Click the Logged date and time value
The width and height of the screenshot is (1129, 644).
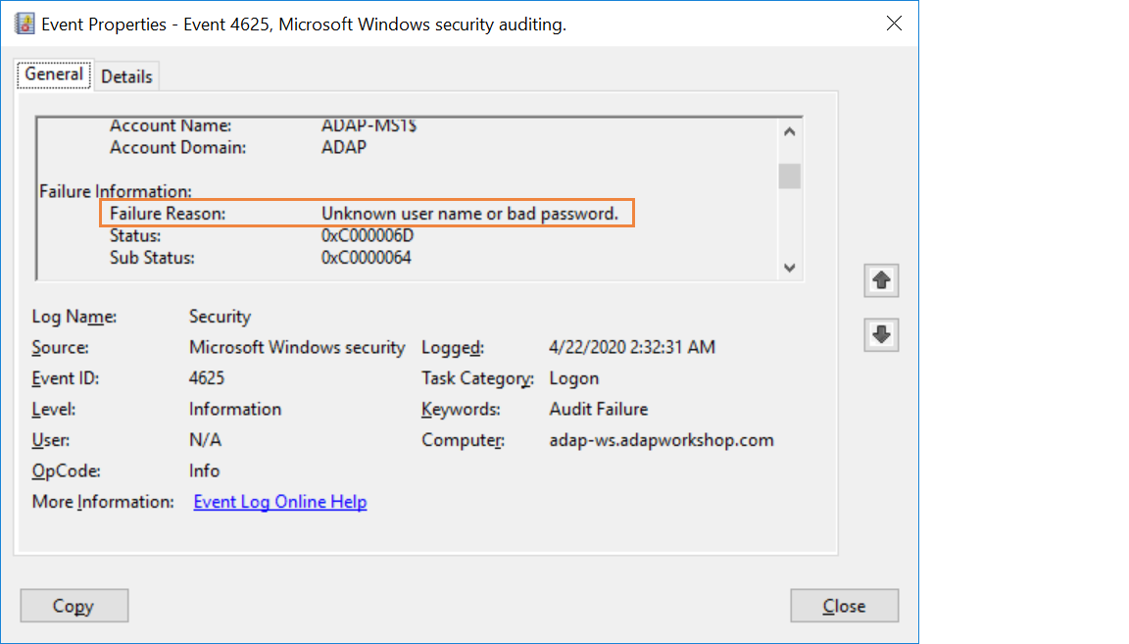tap(632, 347)
